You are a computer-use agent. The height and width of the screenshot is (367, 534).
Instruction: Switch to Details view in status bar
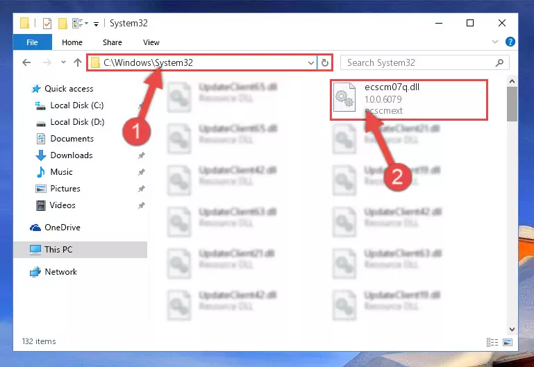(492, 342)
